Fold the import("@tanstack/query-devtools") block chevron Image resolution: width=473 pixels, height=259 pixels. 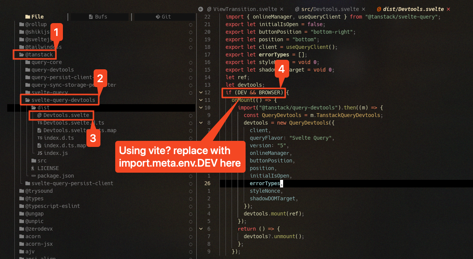click(201, 108)
